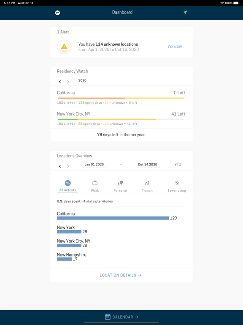243x325 pixels.
Task: Click California 129 days bar
Action: [x=113, y=218]
